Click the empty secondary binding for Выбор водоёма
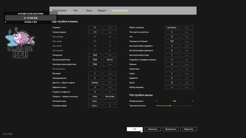 click(x=187, y=87)
